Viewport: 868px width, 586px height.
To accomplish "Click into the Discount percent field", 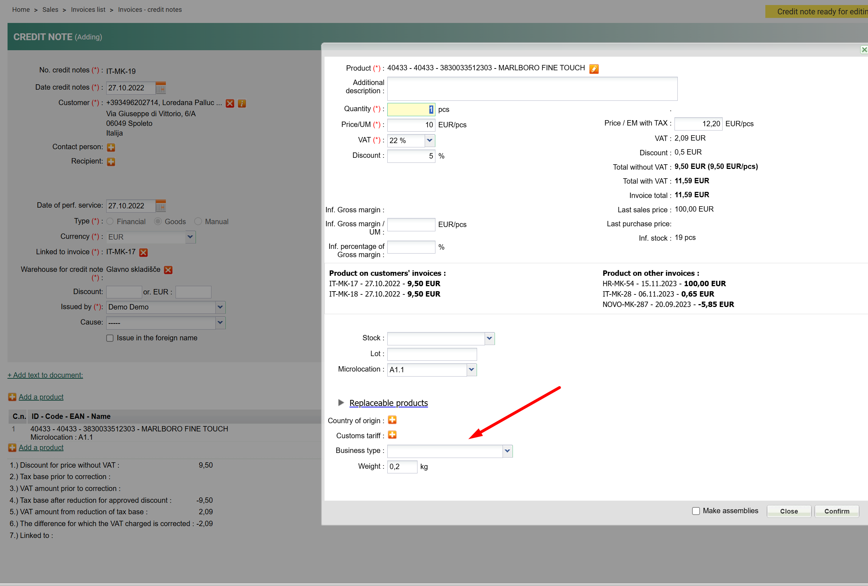I will point(411,156).
